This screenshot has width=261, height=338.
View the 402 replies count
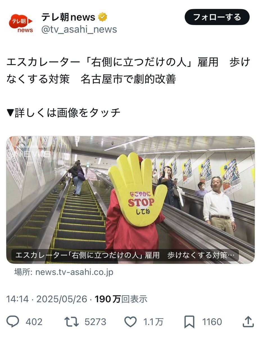point(34,322)
